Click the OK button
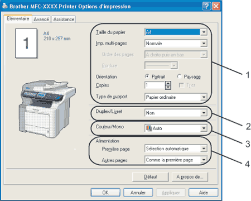 105,193
